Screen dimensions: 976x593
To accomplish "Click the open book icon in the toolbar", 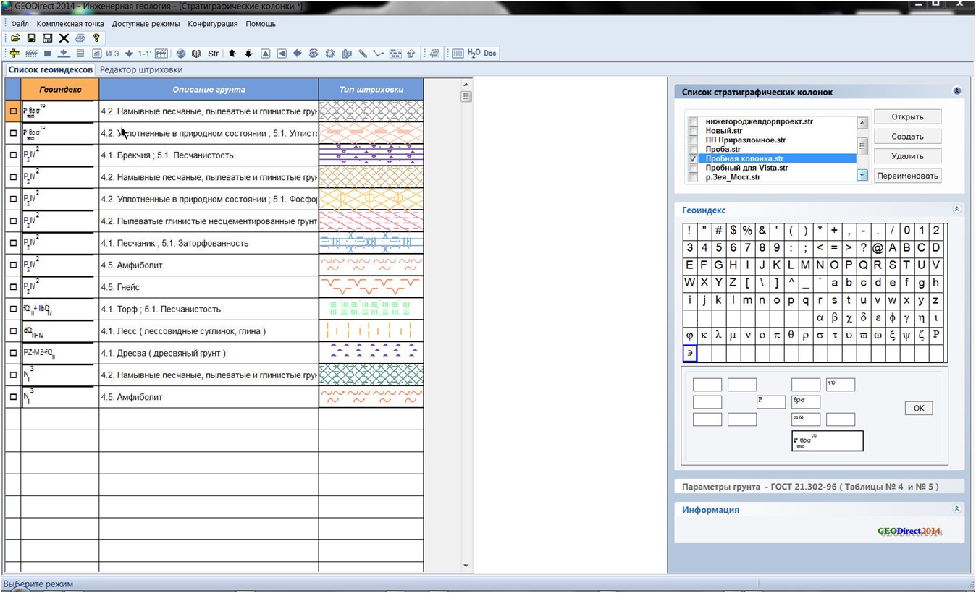I will (196, 54).
